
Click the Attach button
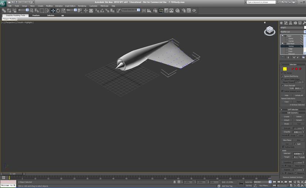pyautogui.click(x=286, y=120)
